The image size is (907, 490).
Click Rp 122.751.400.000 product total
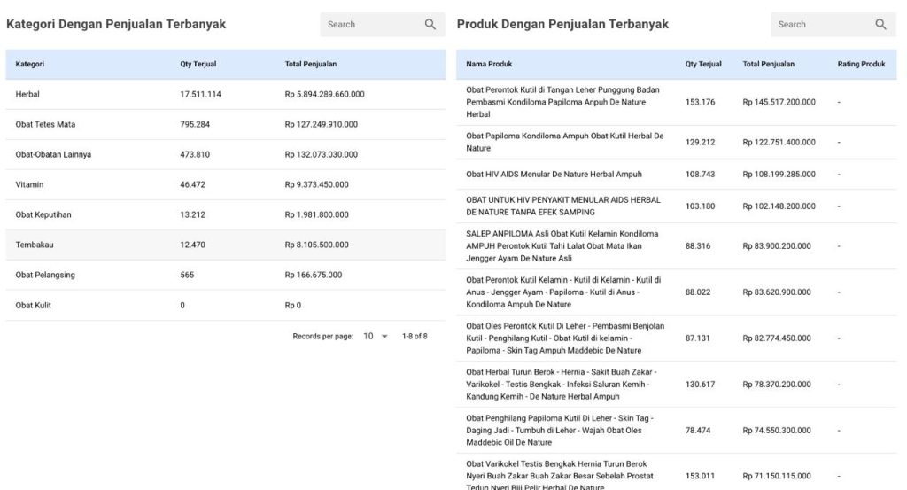779,143
